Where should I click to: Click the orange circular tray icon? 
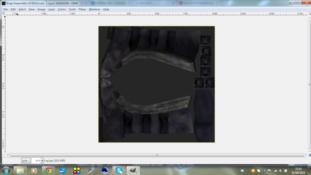coord(253,171)
